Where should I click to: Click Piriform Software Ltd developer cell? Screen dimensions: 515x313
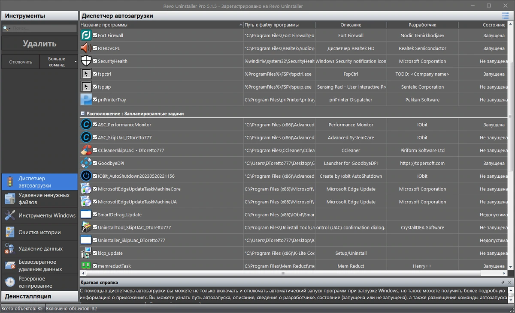[422, 150]
